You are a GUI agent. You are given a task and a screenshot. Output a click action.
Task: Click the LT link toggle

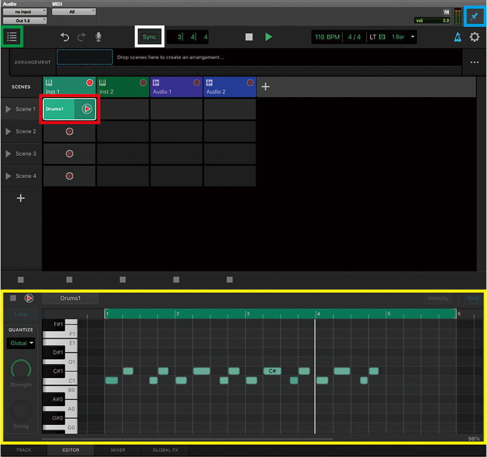tap(378, 37)
